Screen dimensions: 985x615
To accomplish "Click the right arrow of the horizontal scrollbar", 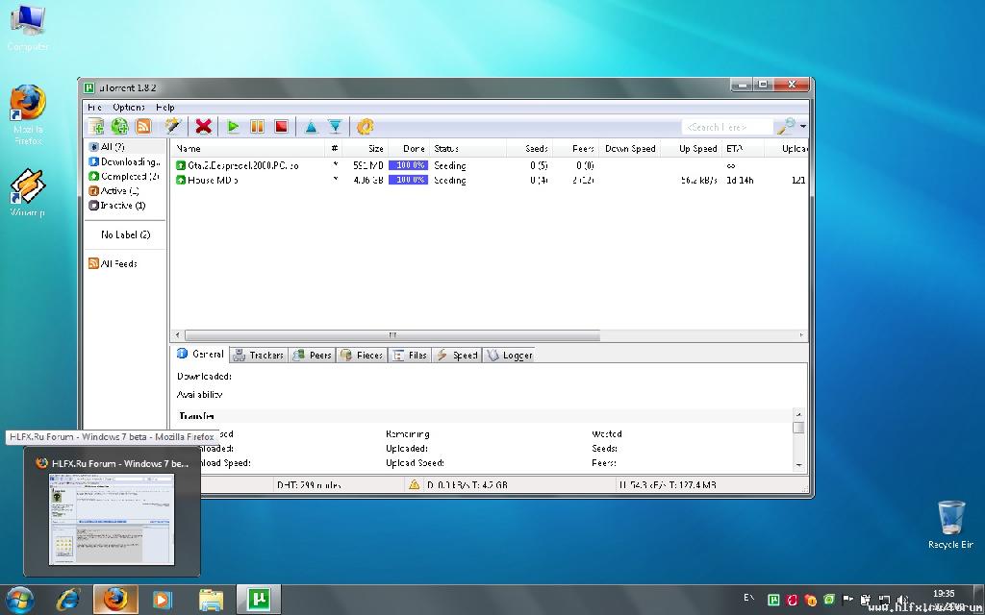I will 801,335.
